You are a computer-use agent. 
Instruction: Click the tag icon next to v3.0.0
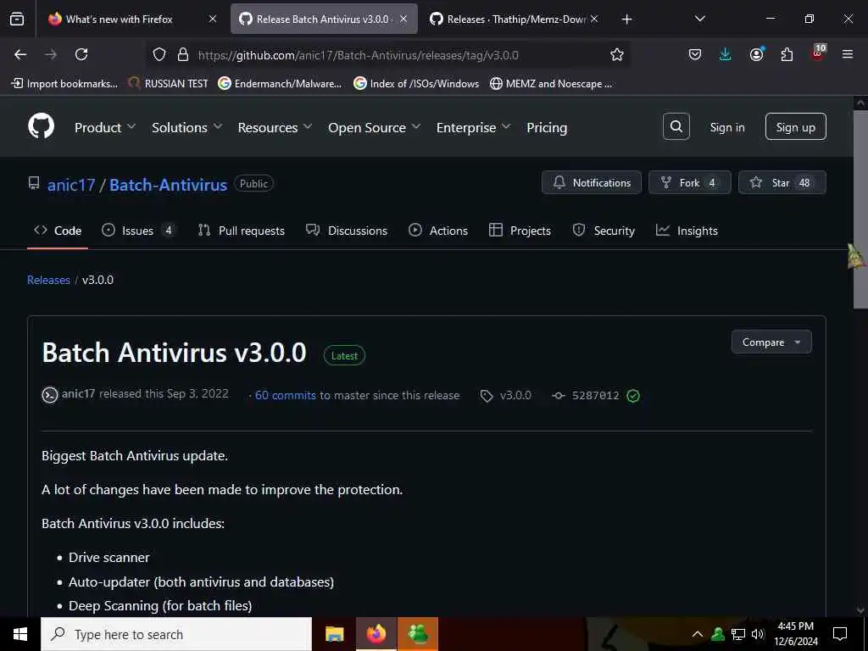pyautogui.click(x=486, y=396)
